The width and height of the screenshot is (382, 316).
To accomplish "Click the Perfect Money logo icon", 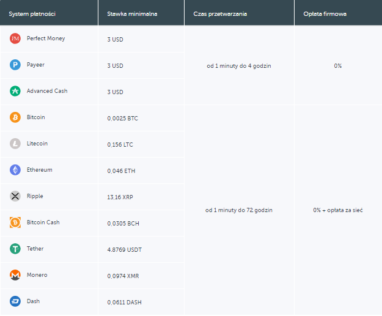I will click(x=15, y=39).
